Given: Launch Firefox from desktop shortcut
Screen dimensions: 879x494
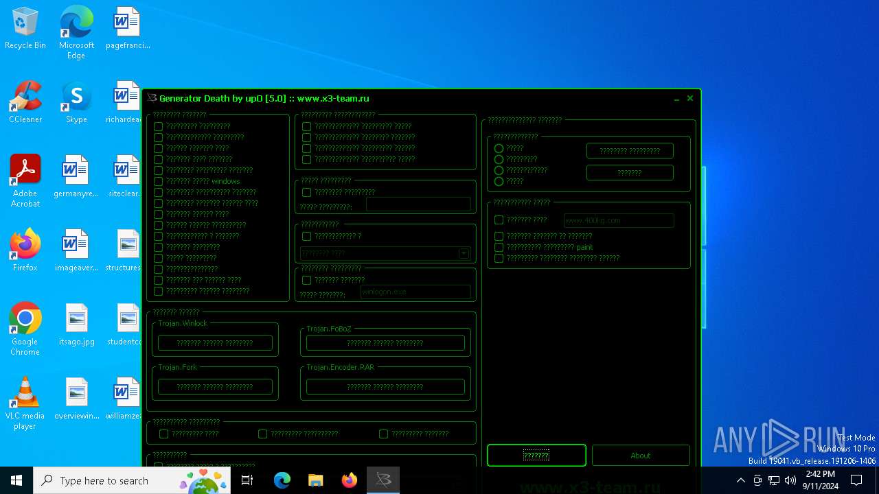Looking at the screenshot, I should tap(25, 251).
